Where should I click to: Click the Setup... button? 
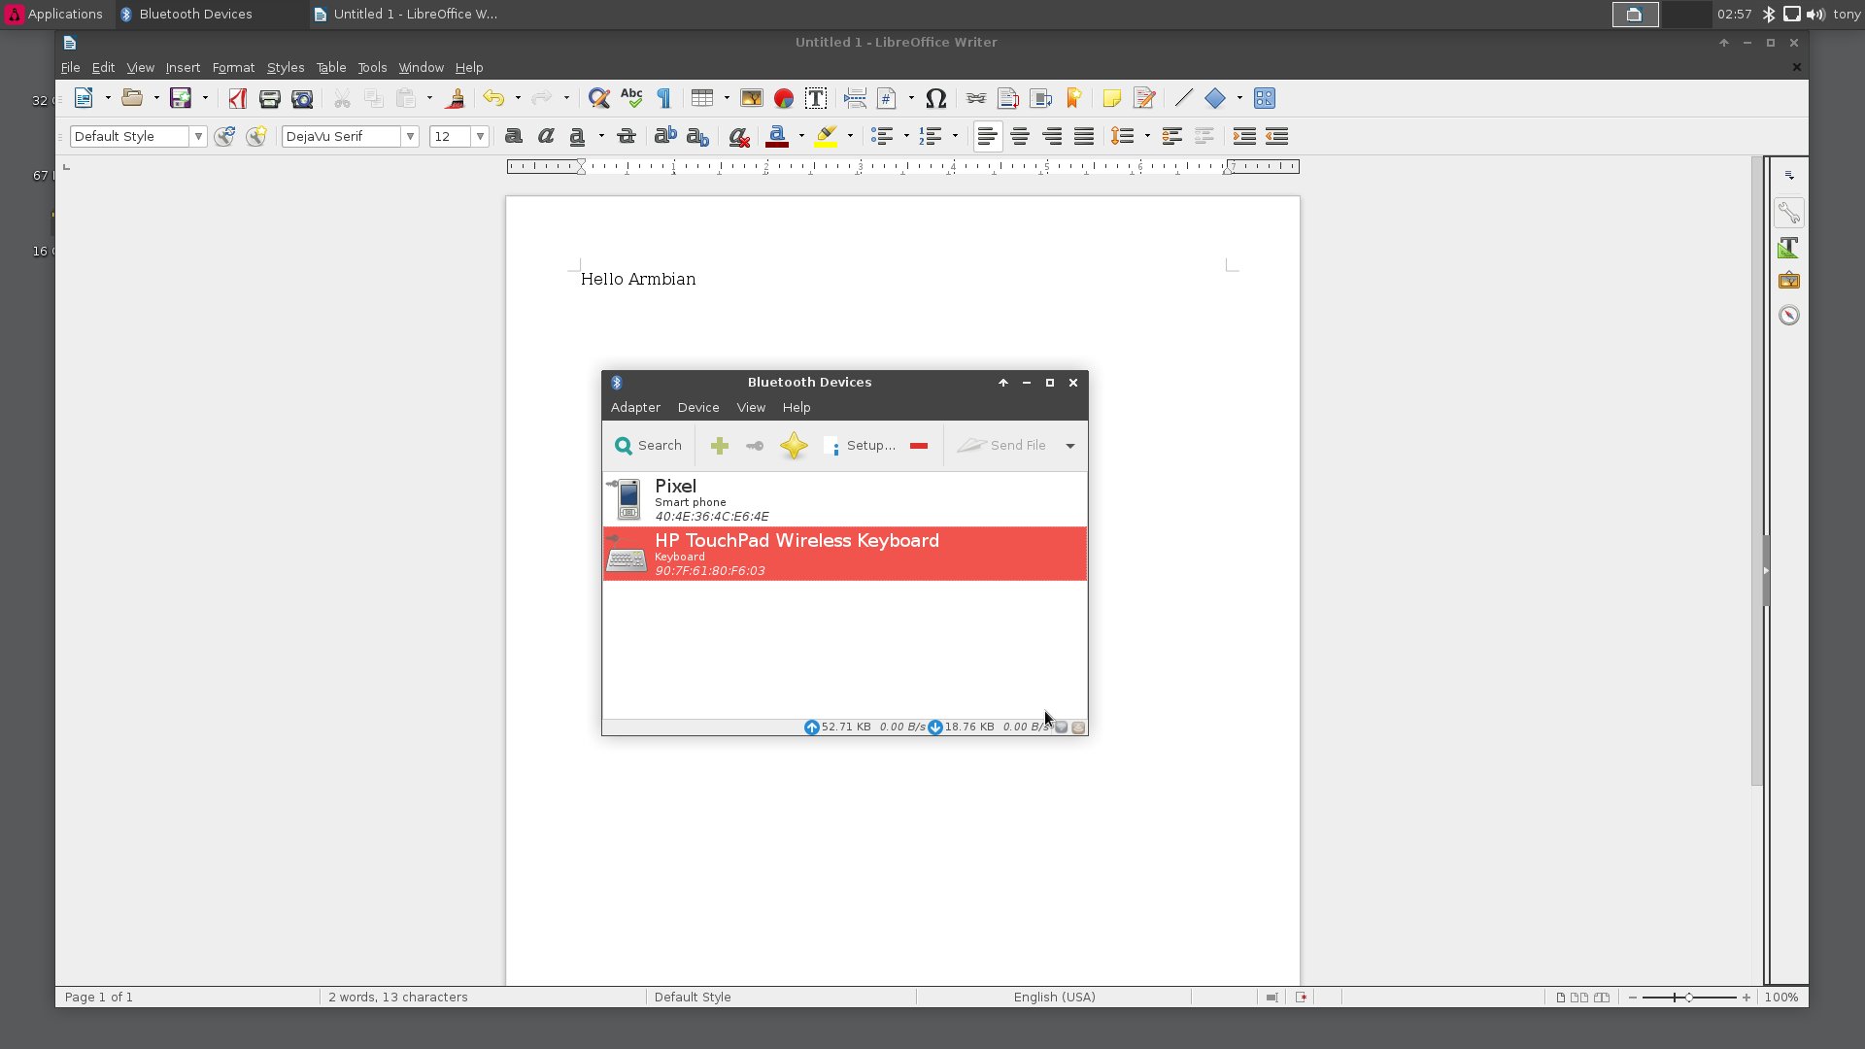(x=860, y=446)
